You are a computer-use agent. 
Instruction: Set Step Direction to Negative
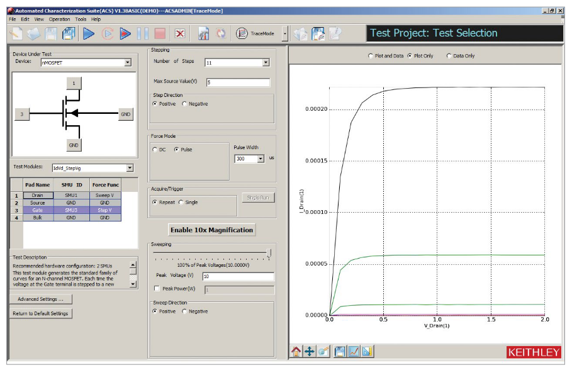coord(184,104)
